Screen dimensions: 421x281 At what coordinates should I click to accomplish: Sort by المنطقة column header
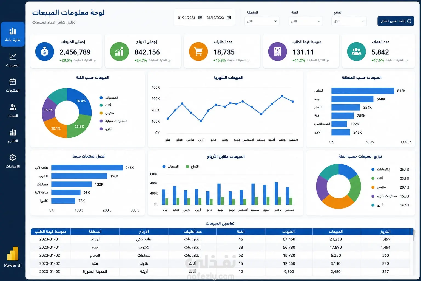95,232
